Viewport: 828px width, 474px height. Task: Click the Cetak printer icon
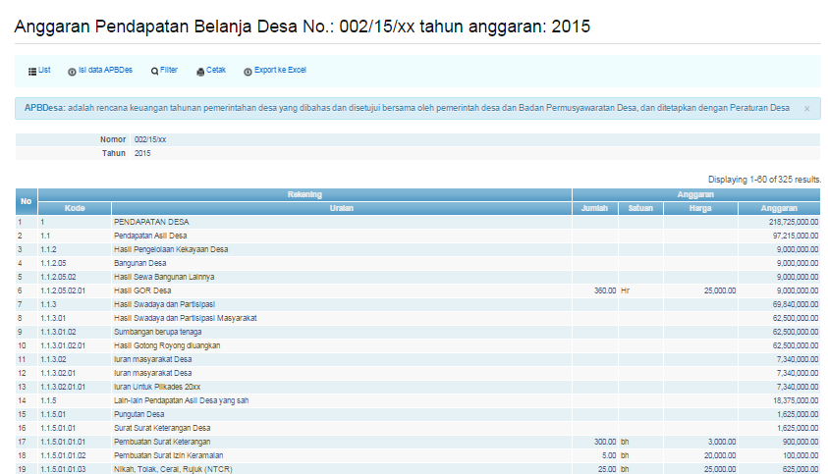(x=200, y=72)
